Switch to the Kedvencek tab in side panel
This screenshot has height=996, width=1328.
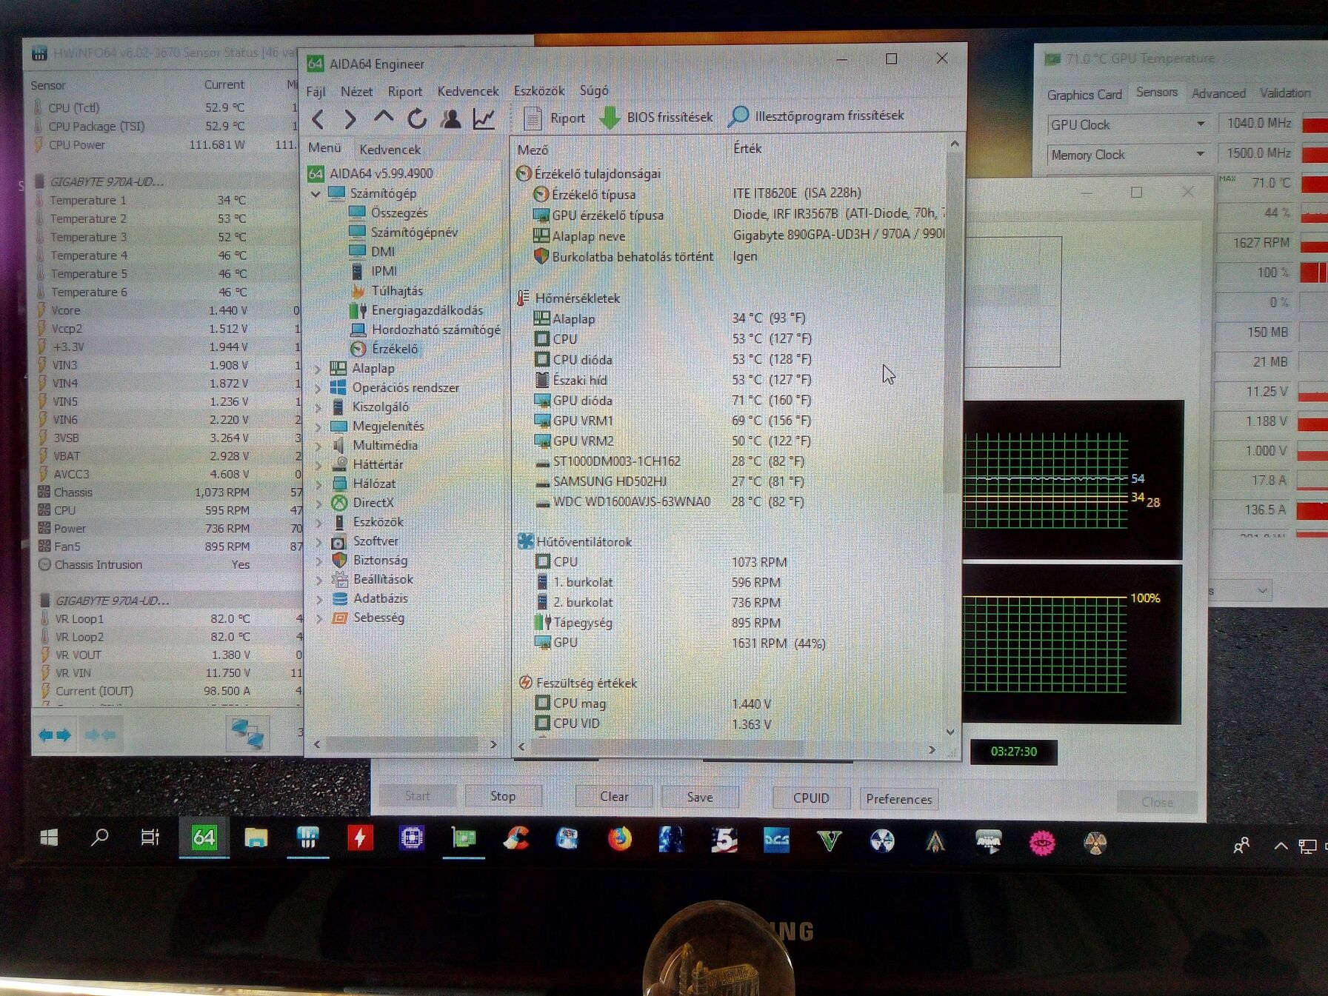(x=390, y=150)
